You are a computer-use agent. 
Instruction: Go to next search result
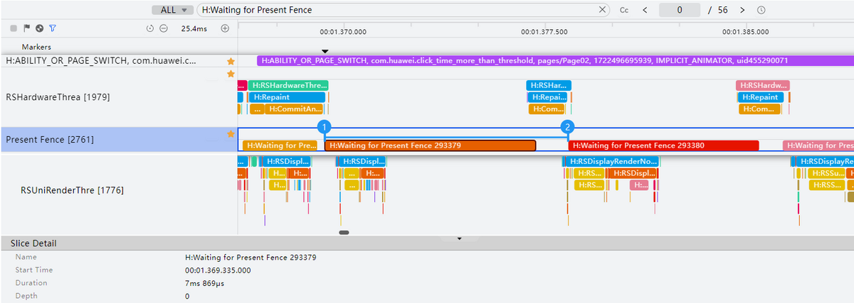point(742,10)
